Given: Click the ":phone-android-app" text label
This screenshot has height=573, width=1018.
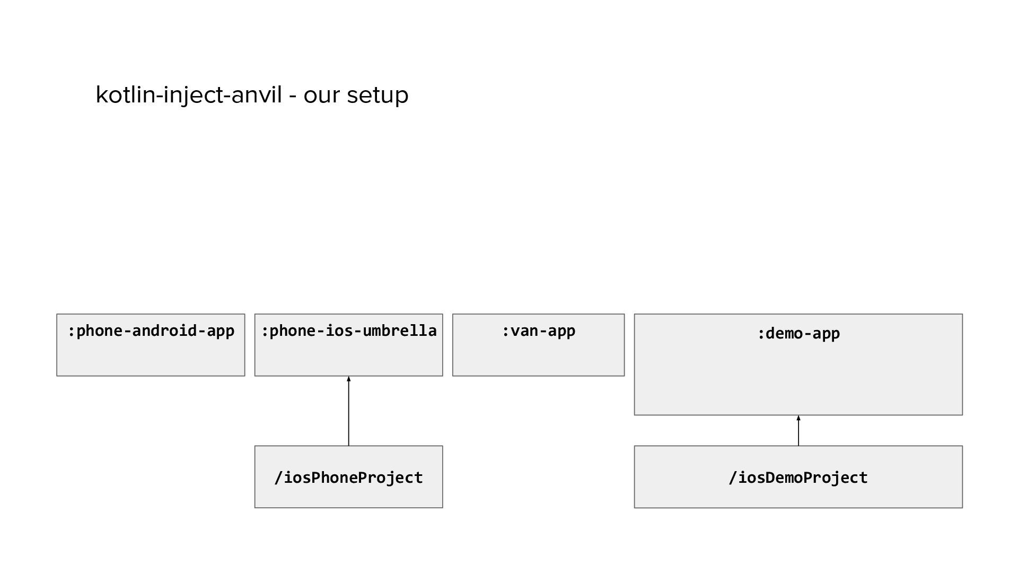Looking at the screenshot, I should point(151,331).
